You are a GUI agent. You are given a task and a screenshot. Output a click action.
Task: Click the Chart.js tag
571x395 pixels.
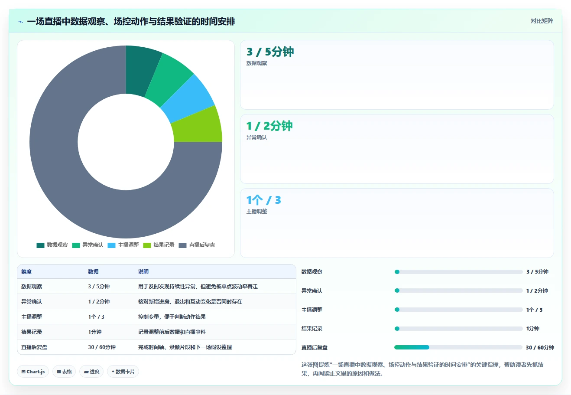33,372
